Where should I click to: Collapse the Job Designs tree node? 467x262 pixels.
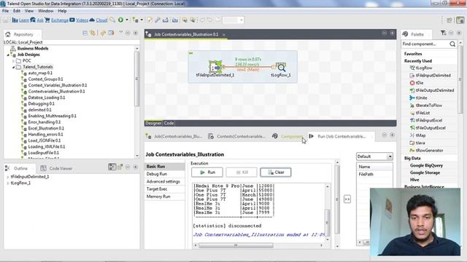point(8,55)
